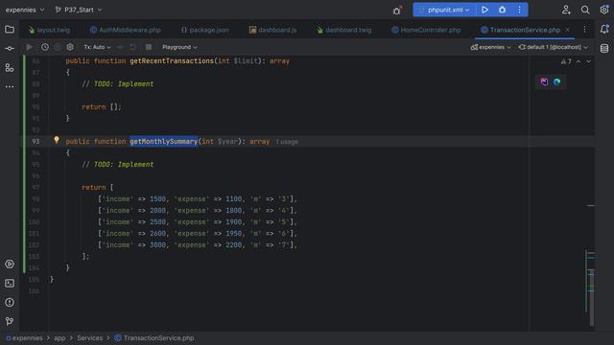Viewport: 614px width, 345px height.
Task: Click expennies in breadcrumb bar
Action: pyautogui.click(x=24, y=338)
